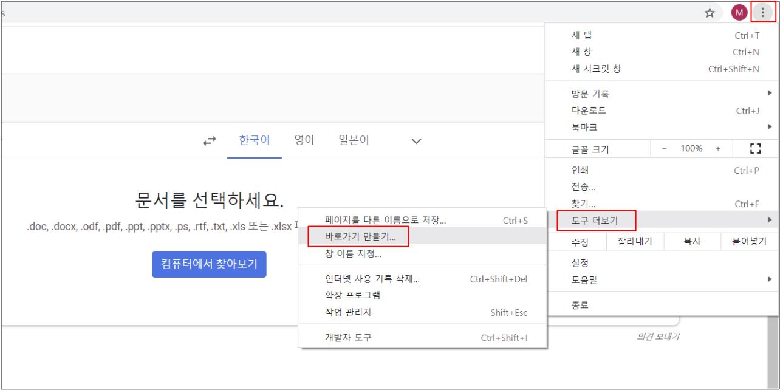Click the language swap arrows icon
Screen dimensions: 780x390
[x=208, y=140]
